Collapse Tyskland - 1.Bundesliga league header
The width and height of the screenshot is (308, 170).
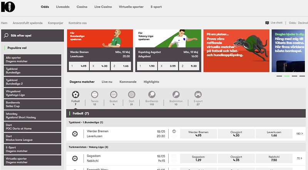(186, 122)
